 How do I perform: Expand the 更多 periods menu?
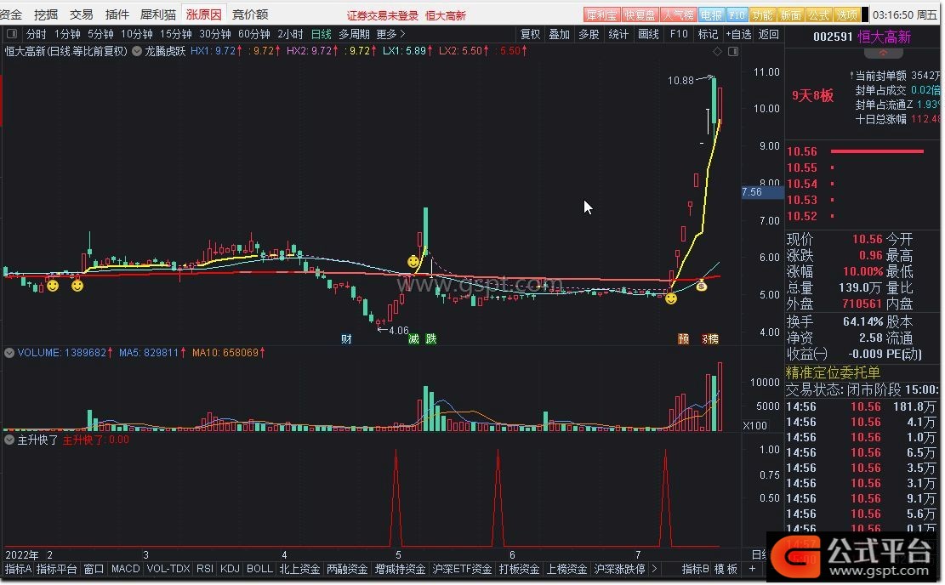[x=390, y=34]
